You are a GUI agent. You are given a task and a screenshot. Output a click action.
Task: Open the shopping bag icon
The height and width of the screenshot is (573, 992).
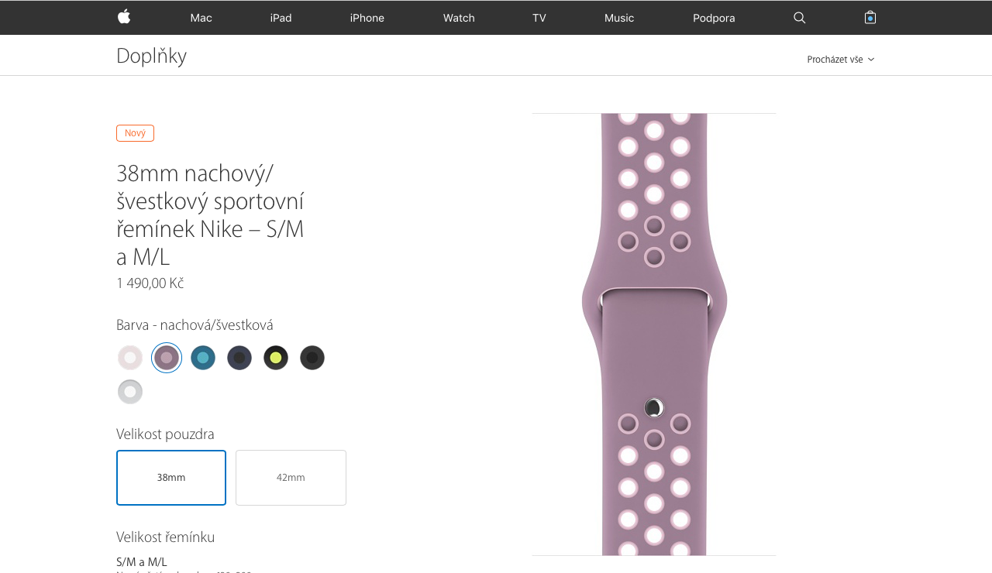coord(870,17)
